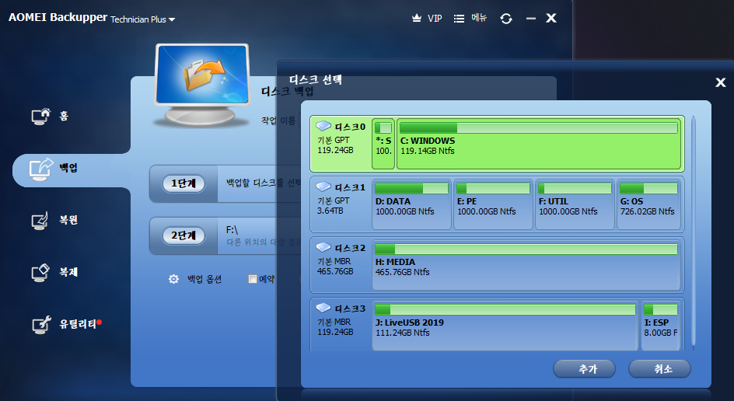Click the 복제 clone icon
The height and width of the screenshot is (401, 734).
pyautogui.click(x=40, y=273)
